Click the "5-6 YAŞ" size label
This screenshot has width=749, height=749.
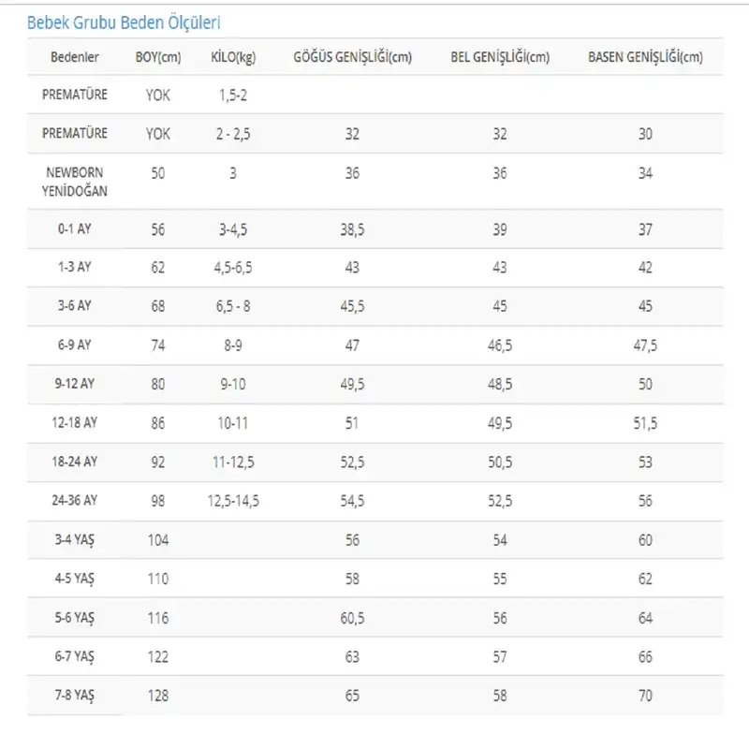[x=75, y=618]
